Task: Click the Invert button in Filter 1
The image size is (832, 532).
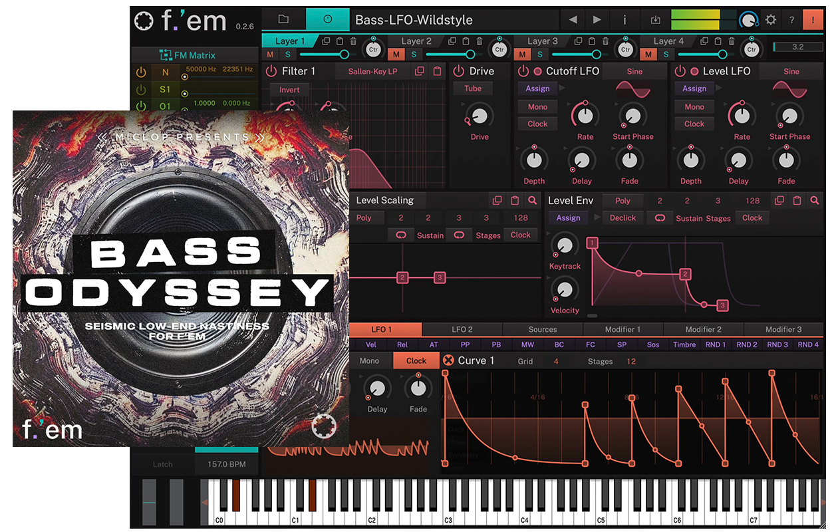Action: pyautogui.click(x=289, y=90)
